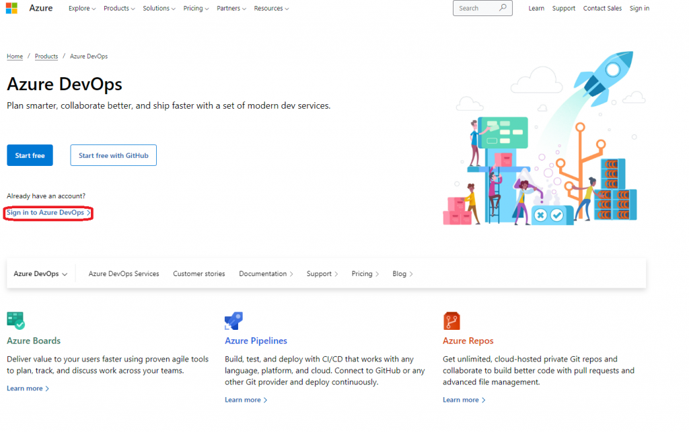The image size is (689, 432).
Task: Select Customer stories in sub-navigation
Action: tap(199, 274)
